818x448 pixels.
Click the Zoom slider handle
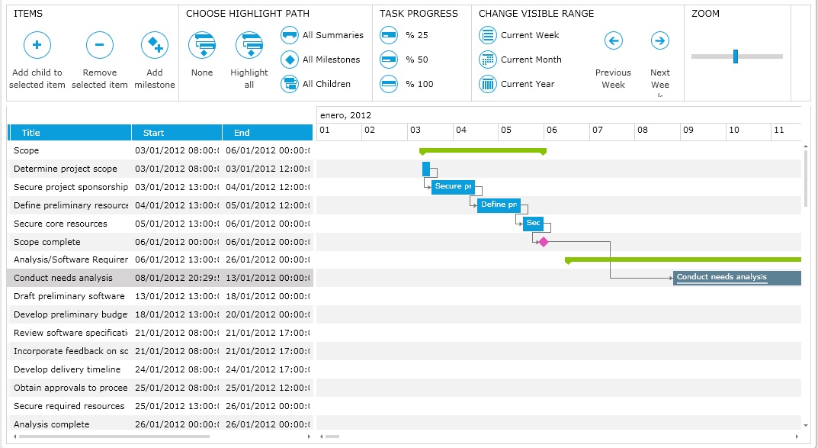[736, 56]
